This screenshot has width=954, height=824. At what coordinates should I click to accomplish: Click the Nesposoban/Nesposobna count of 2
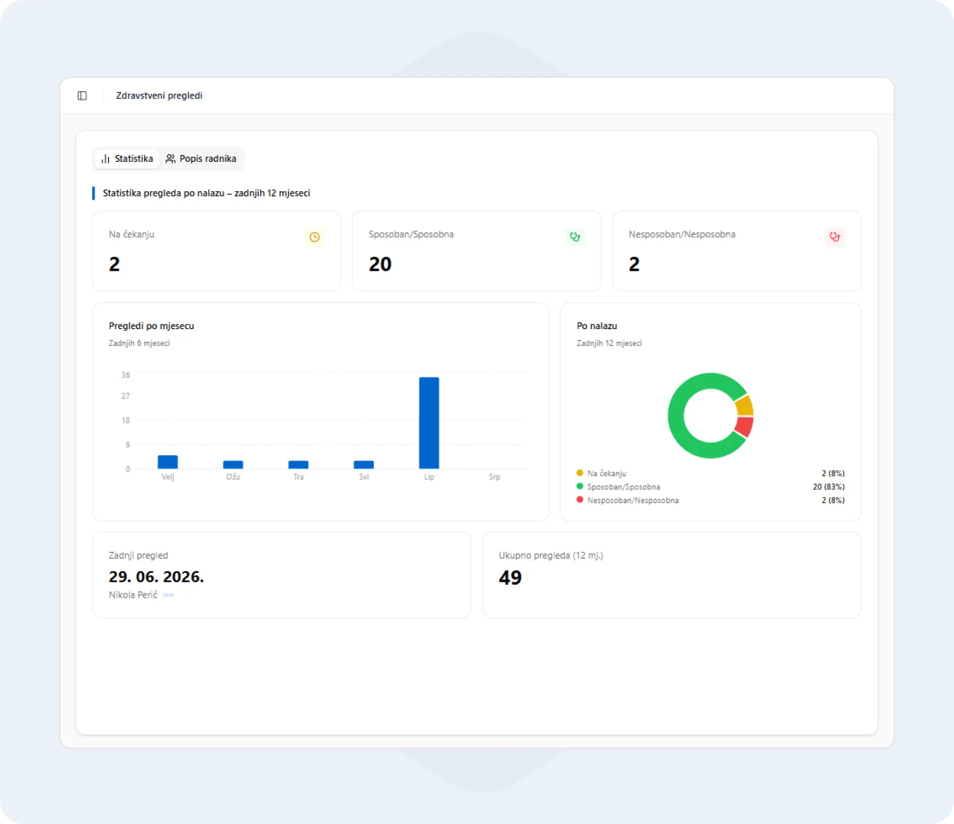[x=634, y=264]
